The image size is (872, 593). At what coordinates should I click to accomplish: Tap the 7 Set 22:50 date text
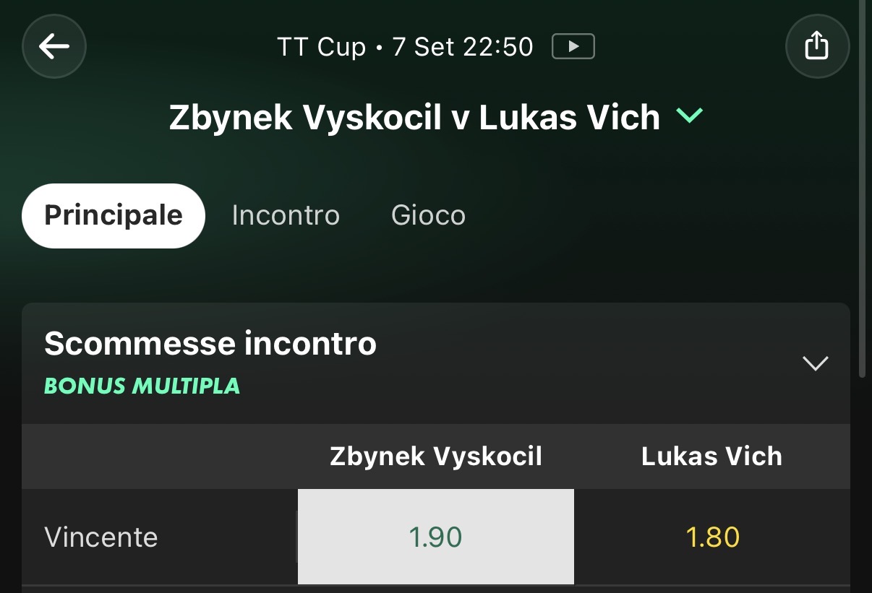point(463,47)
